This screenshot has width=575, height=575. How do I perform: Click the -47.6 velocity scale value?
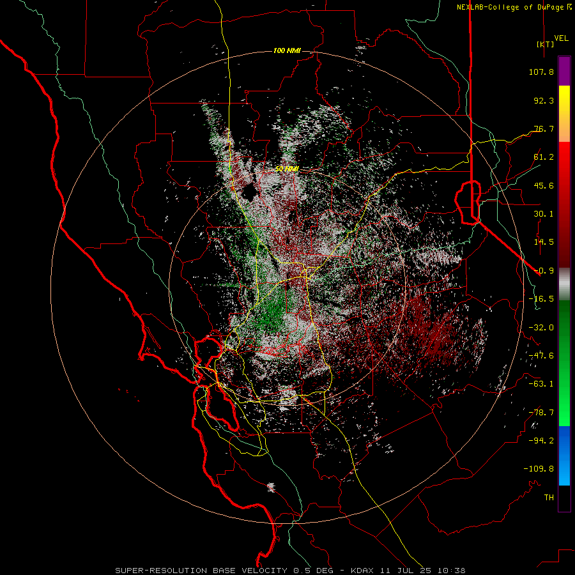pyautogui.click(x=541, y=356)
